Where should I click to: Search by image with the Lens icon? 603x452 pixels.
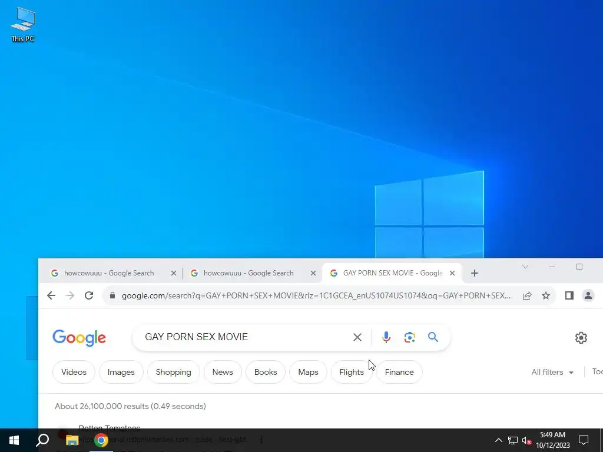[410, 337]
